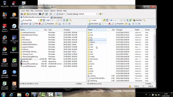
Task: Open the Commands menu
Action: click(39, 11)
